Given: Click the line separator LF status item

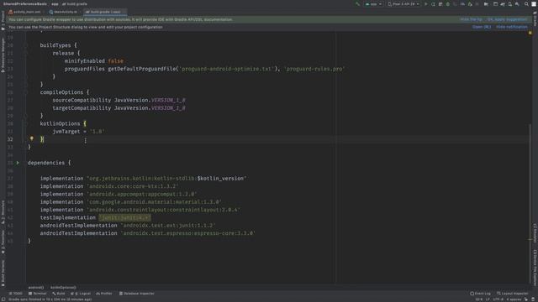Looking at the screenshot, I should coord(488,299).
